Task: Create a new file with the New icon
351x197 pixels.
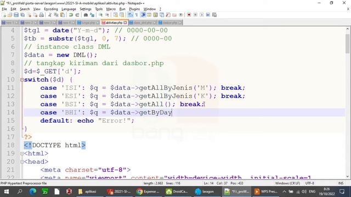Action: click(4, 15)
